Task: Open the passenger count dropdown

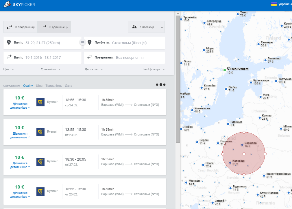Action: click(x=146, y=27)
